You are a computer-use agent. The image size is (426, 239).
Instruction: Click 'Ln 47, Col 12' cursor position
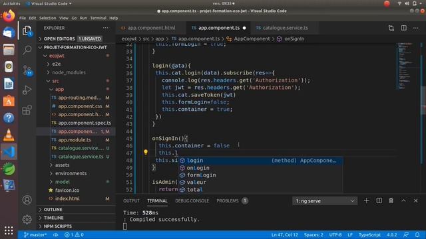284,234
